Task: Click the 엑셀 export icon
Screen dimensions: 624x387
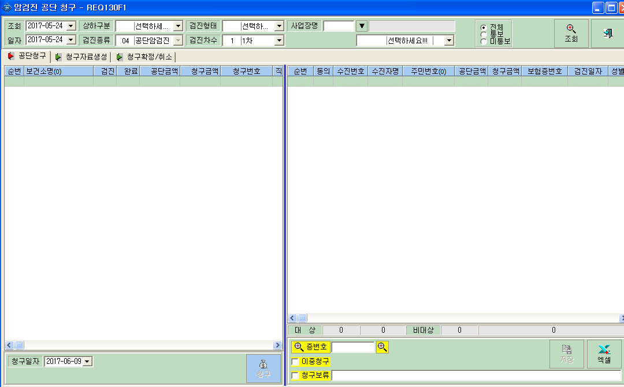Action: click(604, 354)
